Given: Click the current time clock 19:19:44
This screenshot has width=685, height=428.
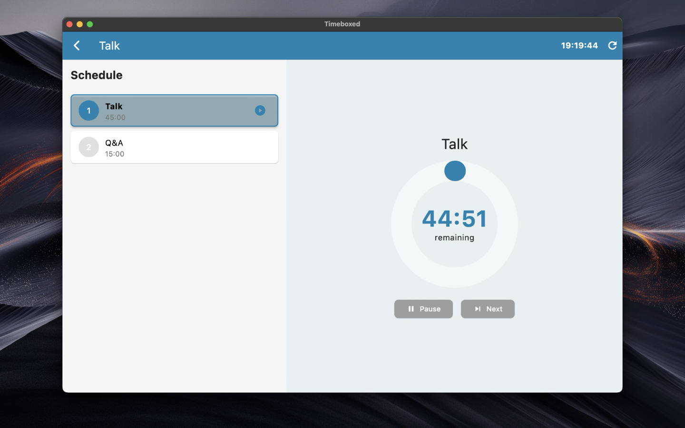Looking at the screenshot, I should click(579, 46).
